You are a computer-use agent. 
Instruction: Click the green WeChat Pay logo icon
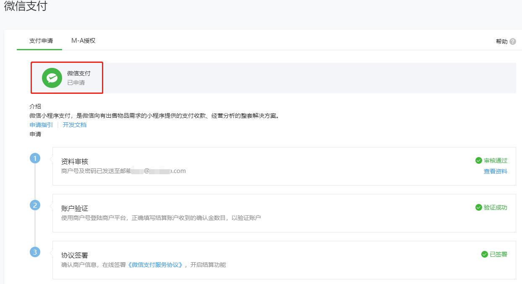[x=52, y=78]
